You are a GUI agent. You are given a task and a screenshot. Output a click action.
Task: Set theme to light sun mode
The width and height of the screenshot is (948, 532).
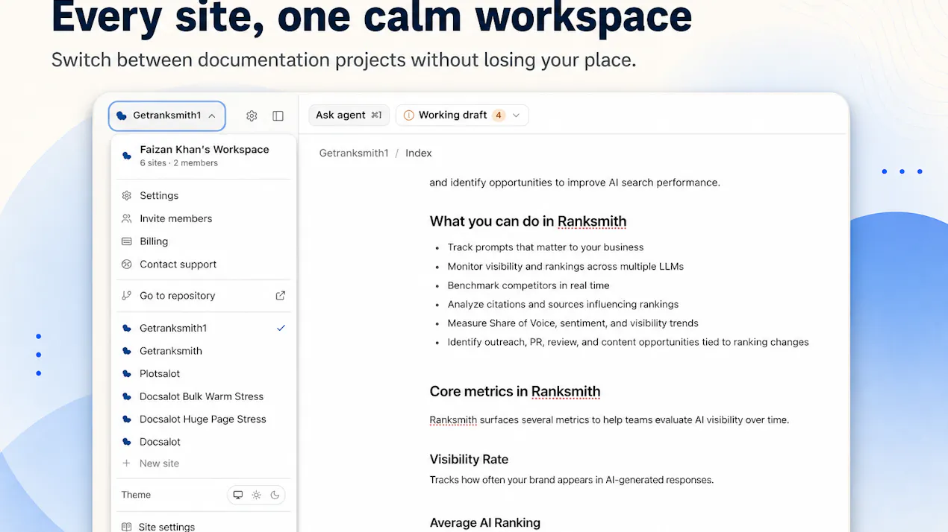(257, 495)
